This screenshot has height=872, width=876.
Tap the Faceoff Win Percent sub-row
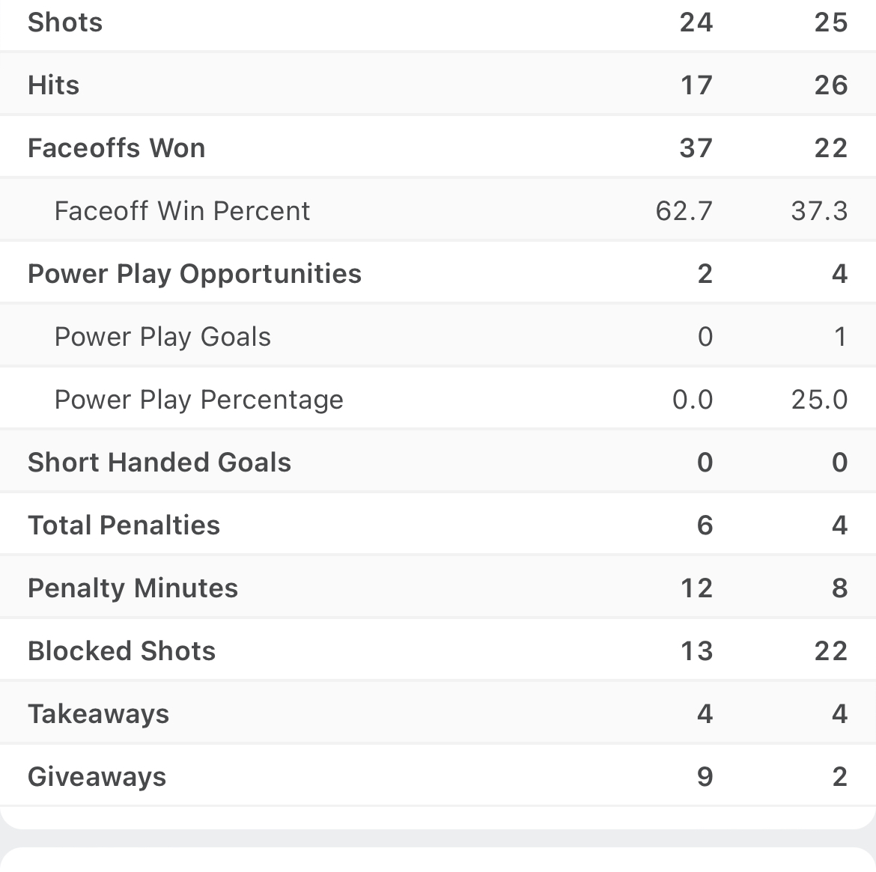click(438, 210)
